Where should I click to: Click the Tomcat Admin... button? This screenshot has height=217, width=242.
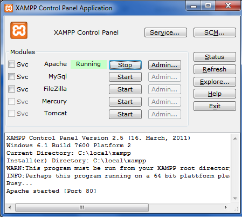tap(164, 114)
